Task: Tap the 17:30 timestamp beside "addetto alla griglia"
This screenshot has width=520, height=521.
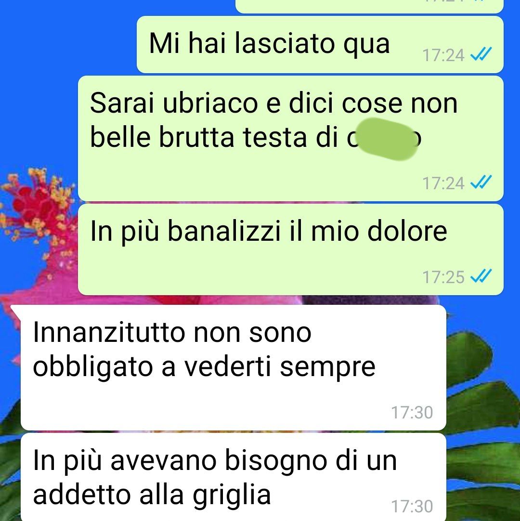Action: pyautogui.click(x=412, y=507)
